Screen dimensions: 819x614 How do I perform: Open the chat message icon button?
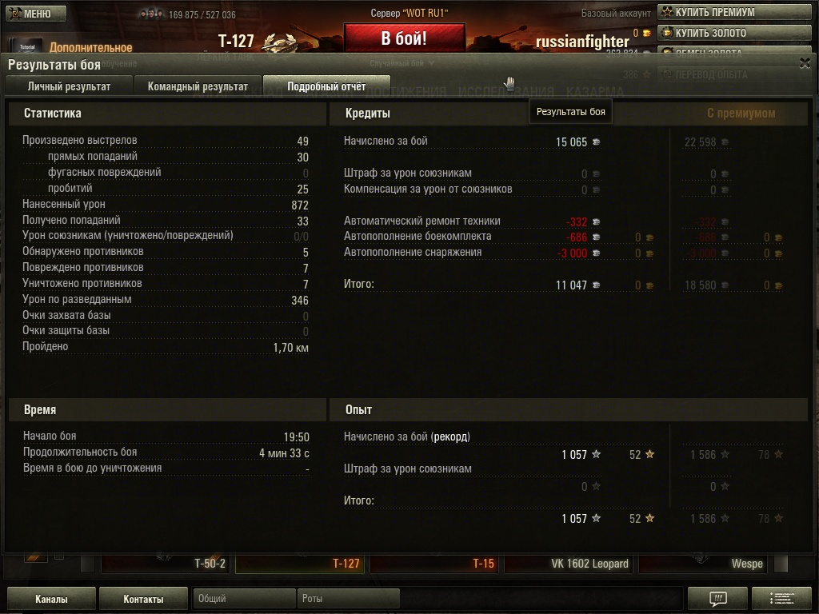718,598
